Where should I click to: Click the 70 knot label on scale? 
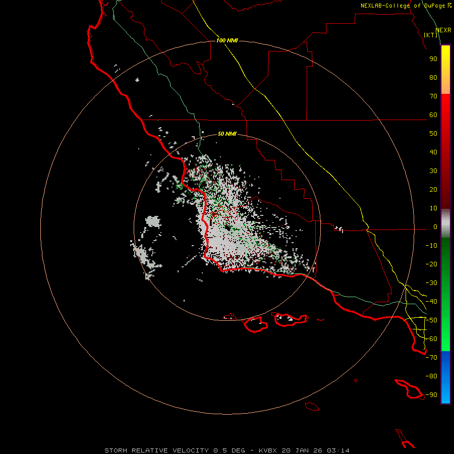(x=433, y=96)
